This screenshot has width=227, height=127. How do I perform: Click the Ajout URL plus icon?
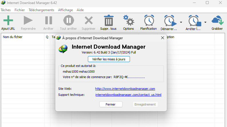coord(8,20)
